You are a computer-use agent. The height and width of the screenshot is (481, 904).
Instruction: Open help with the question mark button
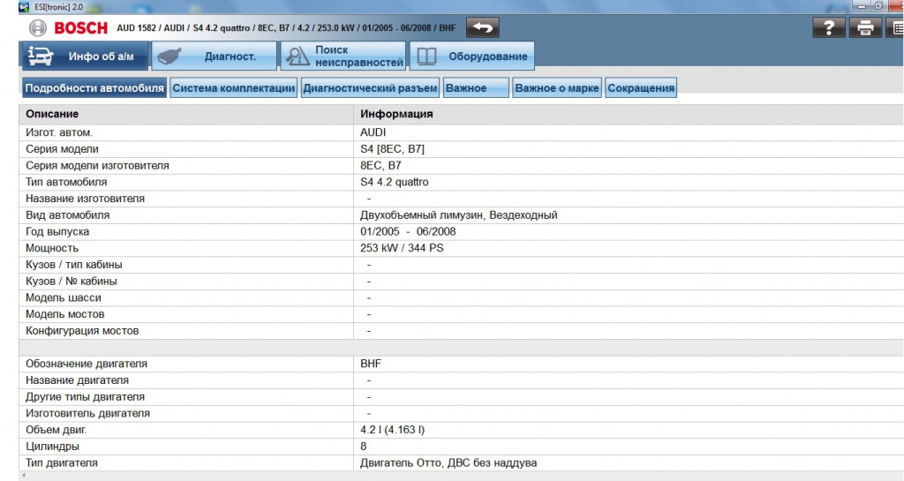pyautogui.click(x=829, y=27)
